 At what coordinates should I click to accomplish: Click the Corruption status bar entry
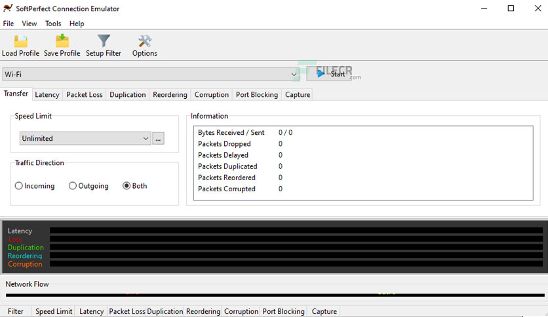[x=241, y=311]
